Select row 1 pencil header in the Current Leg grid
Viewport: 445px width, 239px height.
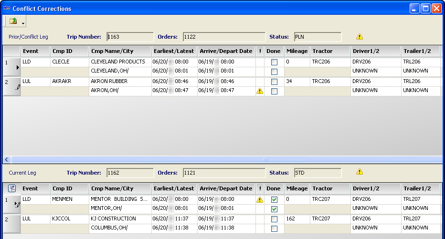[11, 204]
